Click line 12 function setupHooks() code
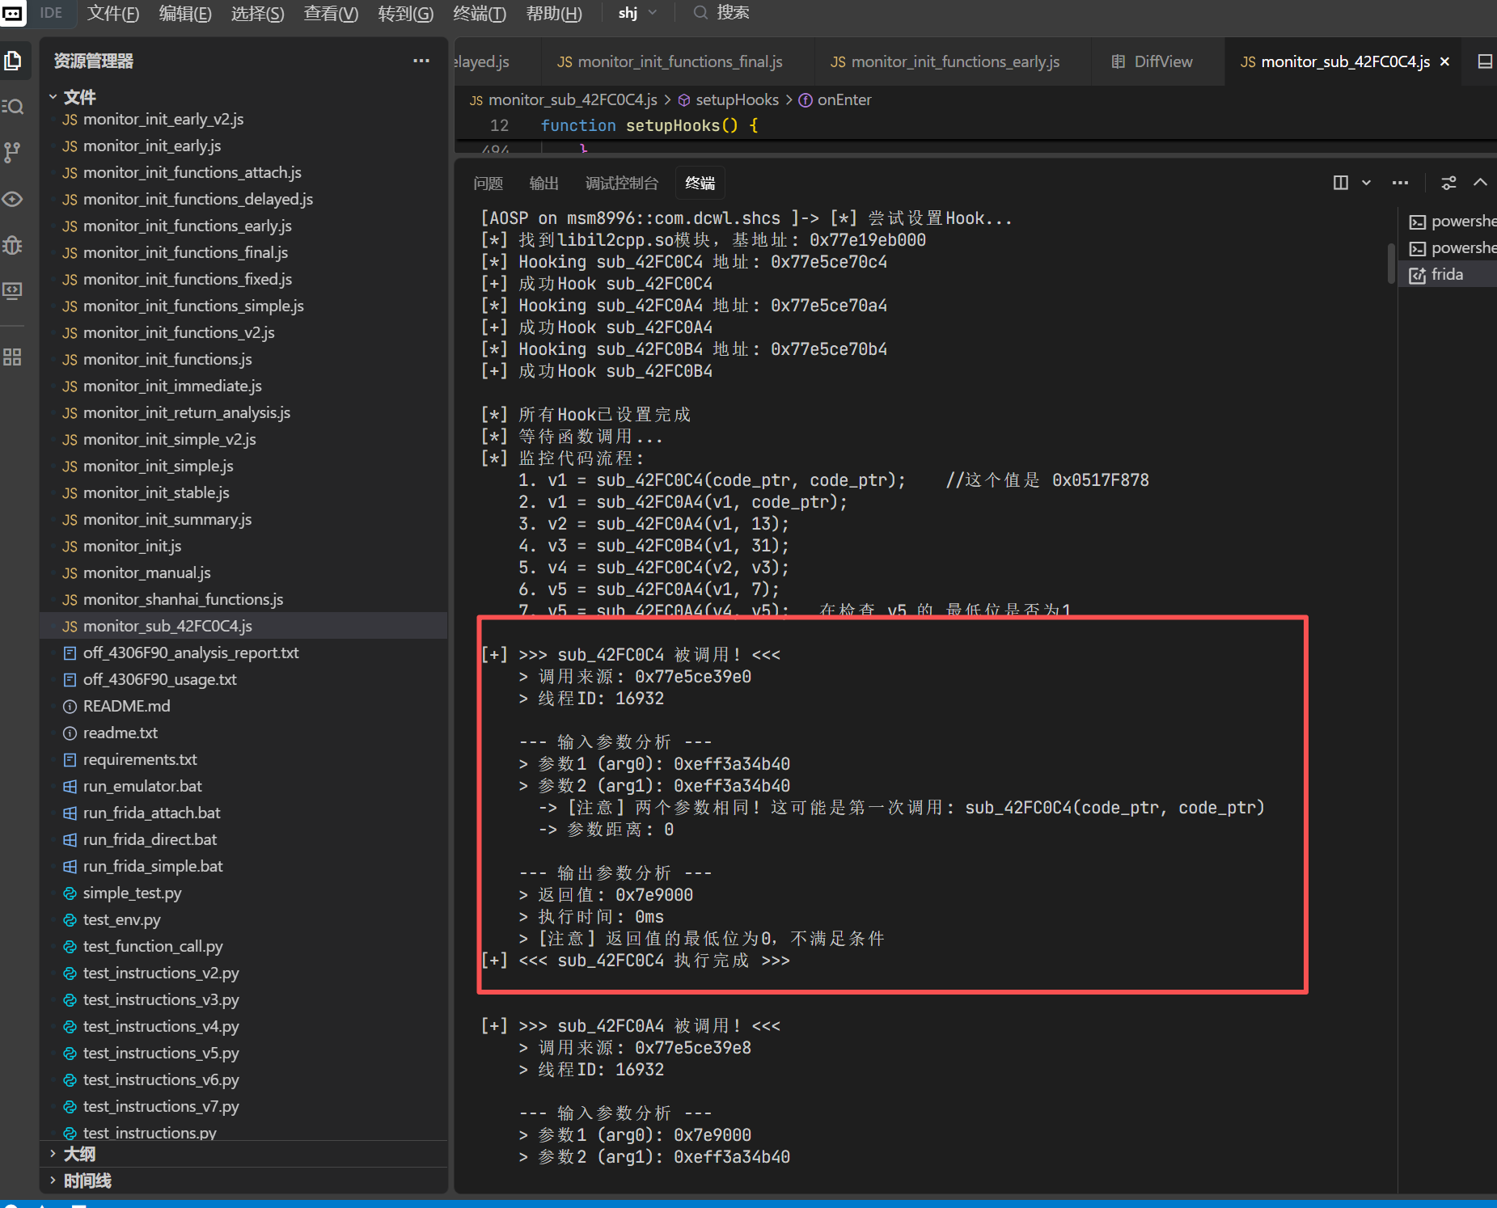Screen dimensions: 1497x1208 click(649, 125)
